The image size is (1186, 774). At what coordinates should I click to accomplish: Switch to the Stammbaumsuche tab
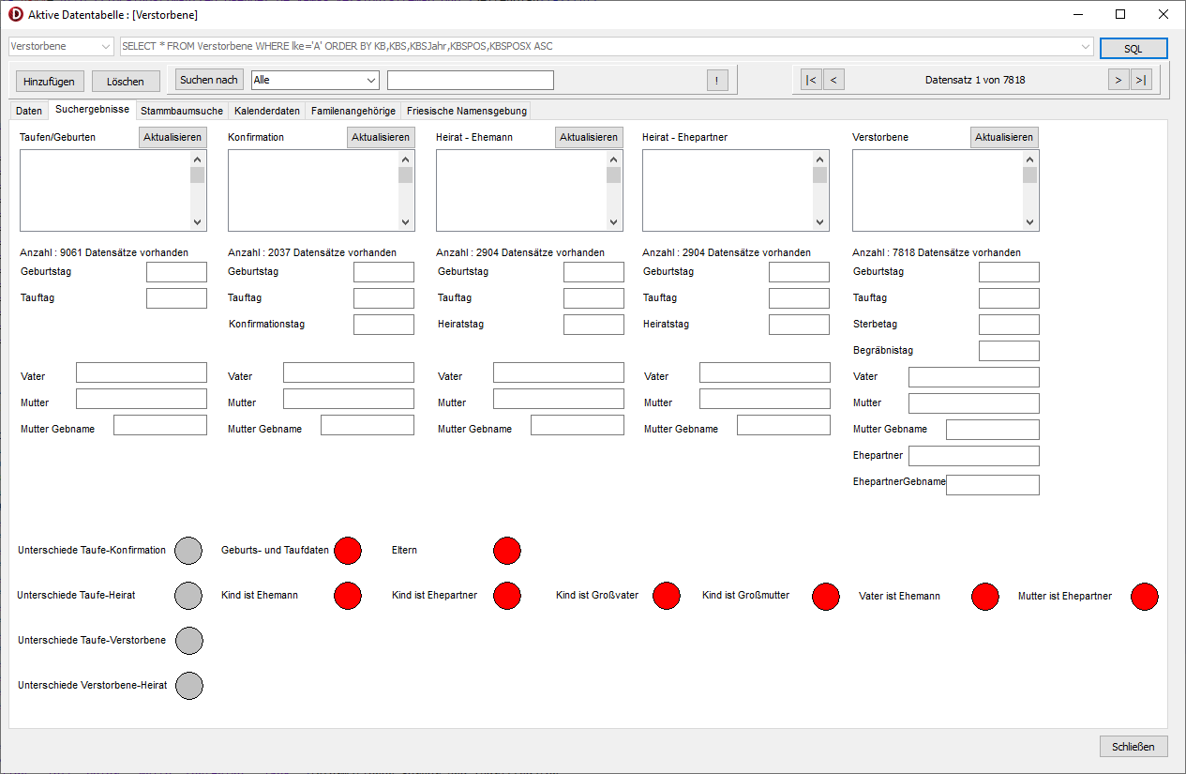[x=182, y=111]
